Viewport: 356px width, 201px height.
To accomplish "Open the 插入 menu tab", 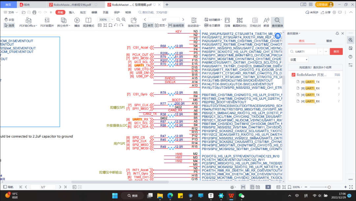I will [72, 12].
